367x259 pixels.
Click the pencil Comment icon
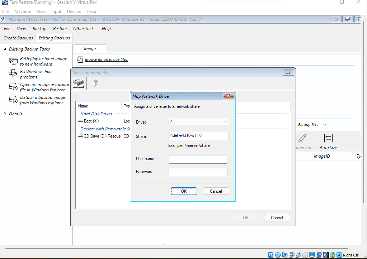click(302, 138)
